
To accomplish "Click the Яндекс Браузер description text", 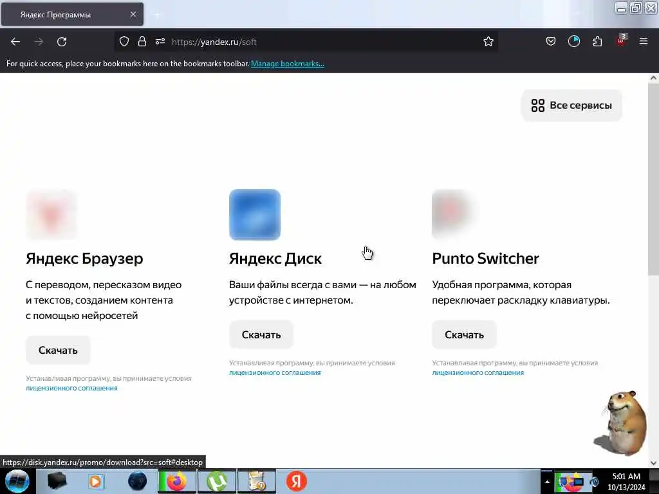I will point(104,300).
